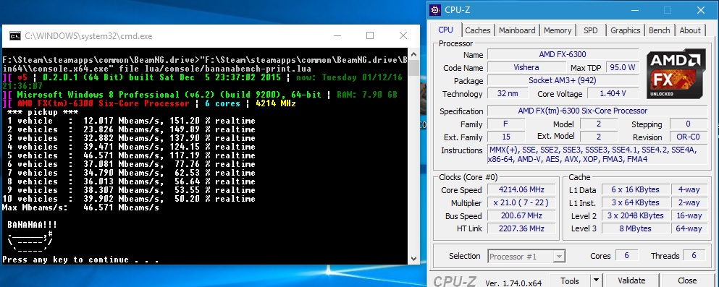Viewport: 719px width, 287px height.
Task: Click the Max Mbeams/s result line
Action: click(80, 207)
